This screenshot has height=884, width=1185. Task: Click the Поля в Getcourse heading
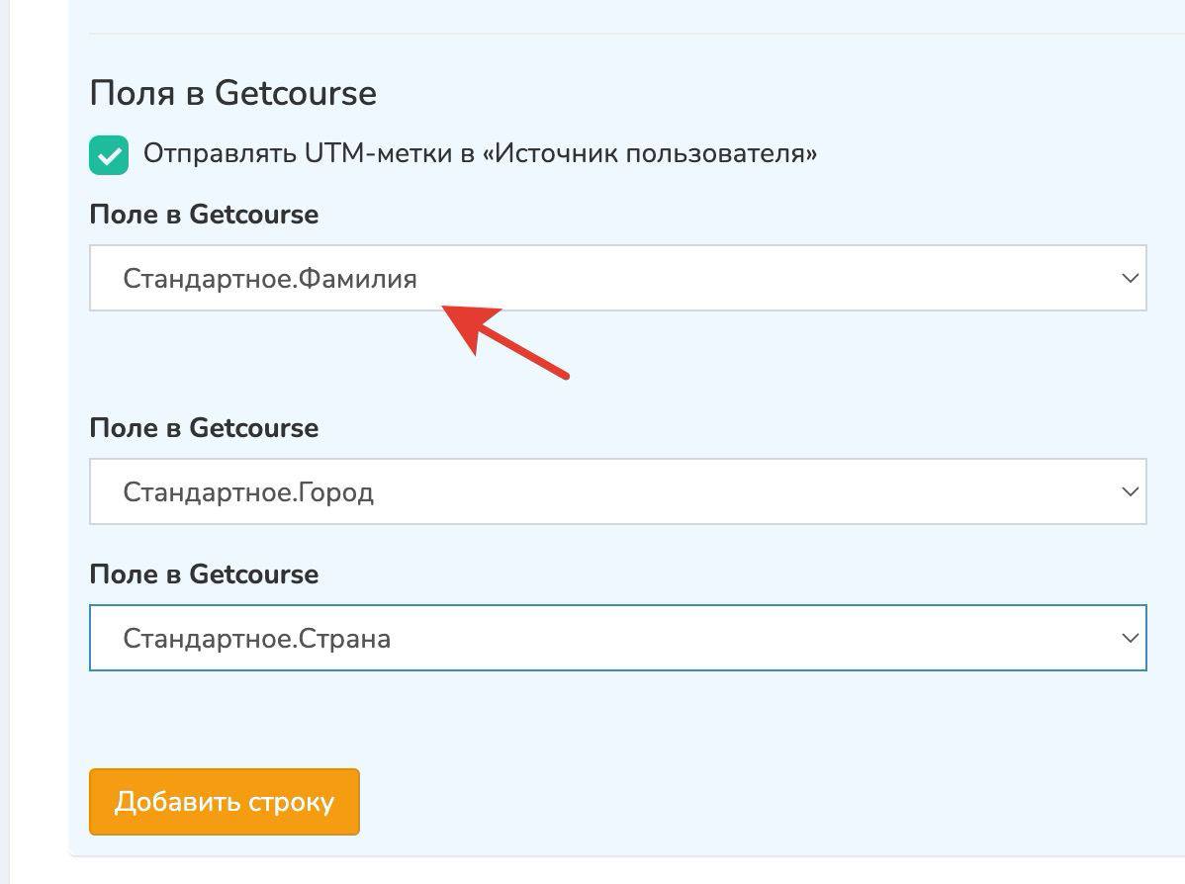(x=232, y=94)
